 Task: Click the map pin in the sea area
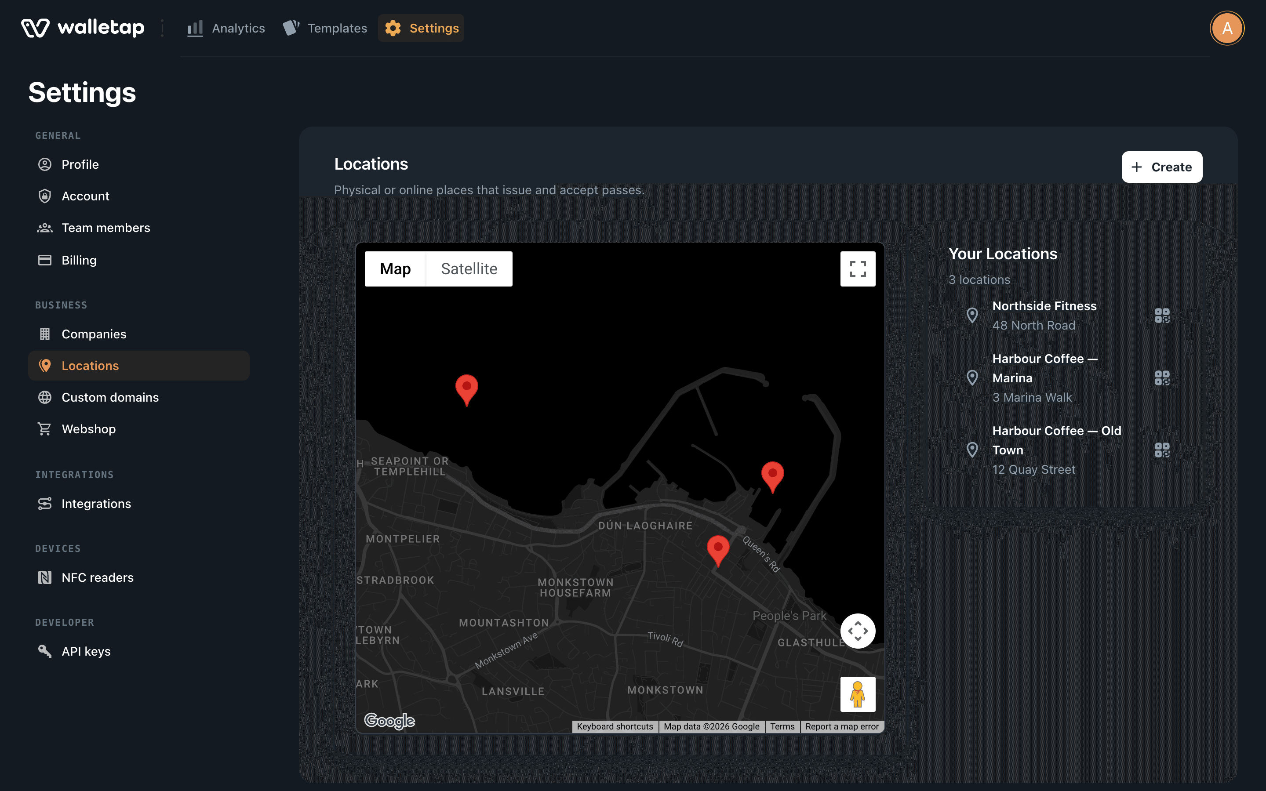click(467, 390)
